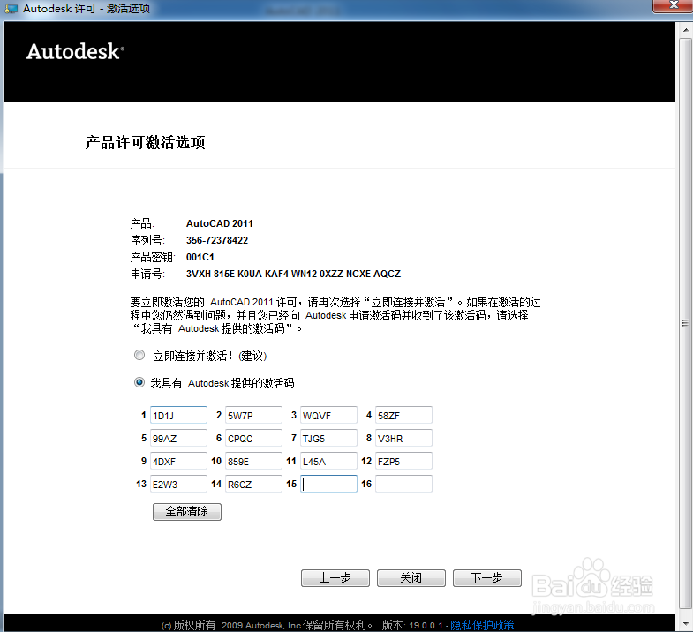Click activation code field 4 containing 58ZF
Screen dimensions: 693x632
(x=404, y=415)
